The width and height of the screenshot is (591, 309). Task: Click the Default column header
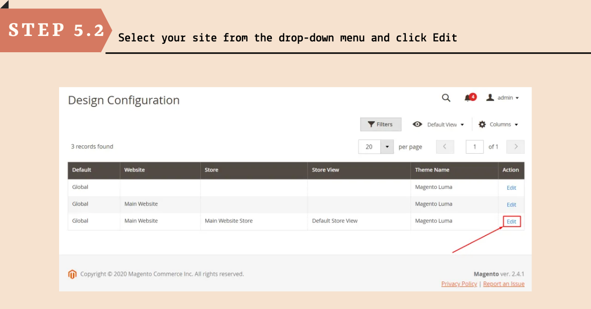point(94,170)
